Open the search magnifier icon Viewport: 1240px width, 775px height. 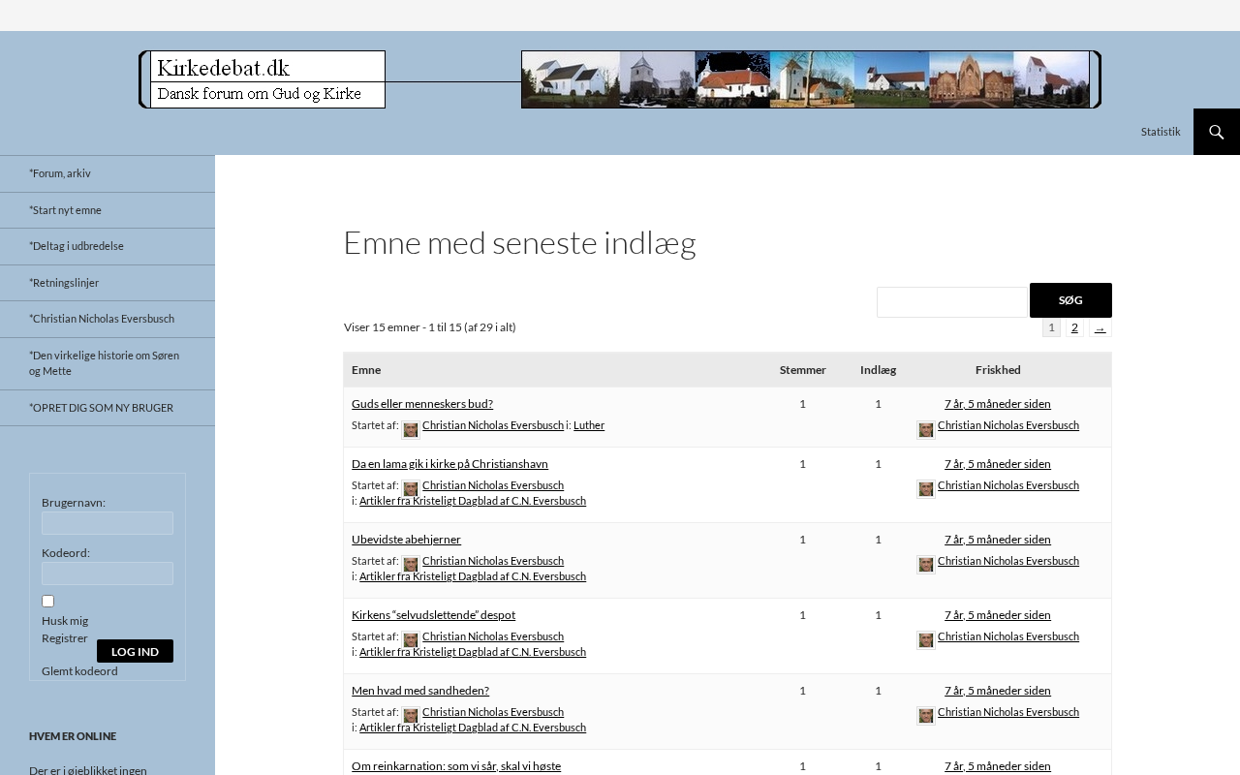click(1217, 132)
